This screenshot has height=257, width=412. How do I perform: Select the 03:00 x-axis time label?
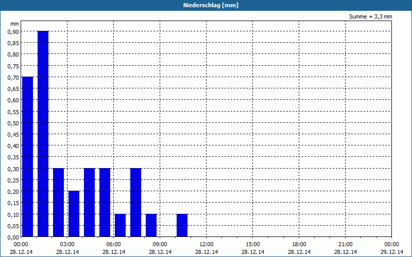pyautogui.click(x=67, y=245)
